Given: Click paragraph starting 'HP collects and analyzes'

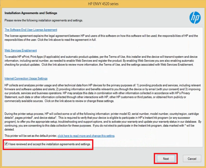Looking at the screenshot, I should click(x=103, y=93).
